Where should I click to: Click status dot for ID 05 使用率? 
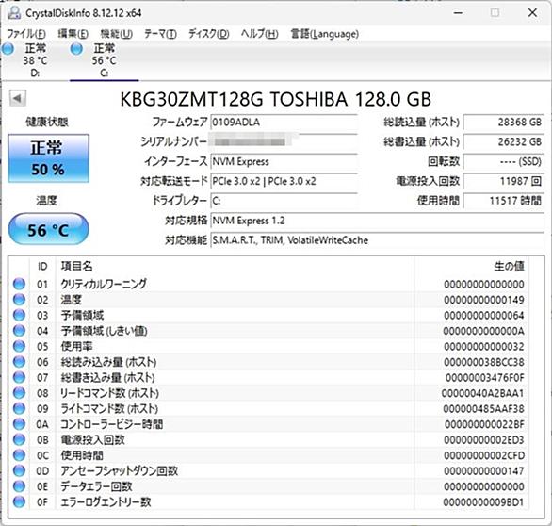click(x=19, y=346)
